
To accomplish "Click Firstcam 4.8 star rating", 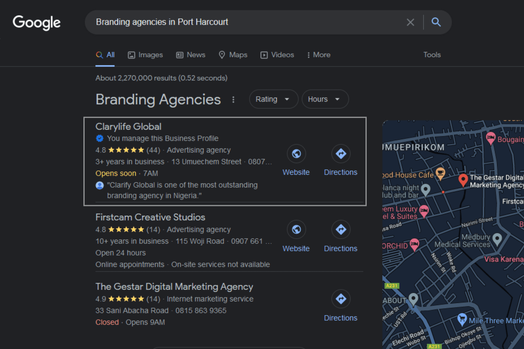I will click(126, 230).
